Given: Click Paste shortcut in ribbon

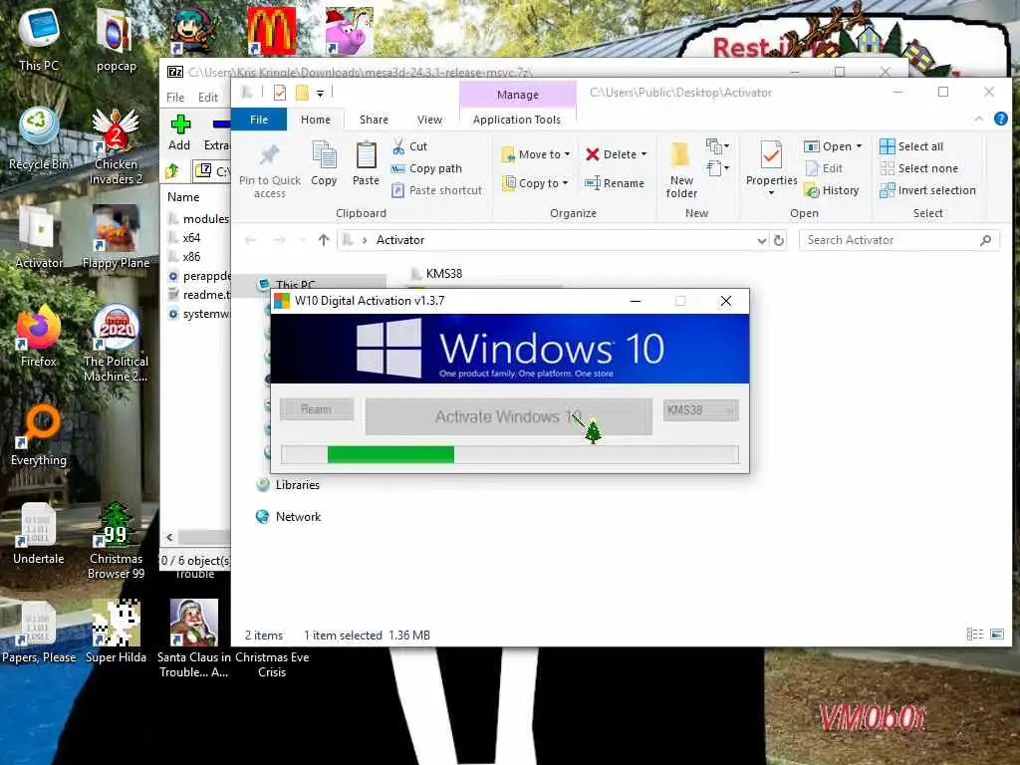Looking at the screenshot, I should pos(436,190).
